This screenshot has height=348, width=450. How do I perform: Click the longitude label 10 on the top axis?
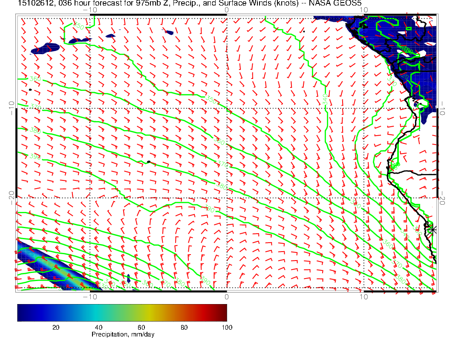click(x=363, y=10)
